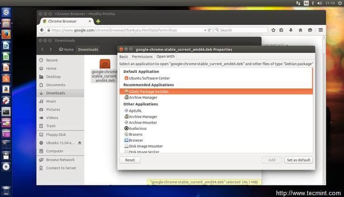Select GDebi Package Installer in the list
Viewport: 344px width, 197px height.
[149, 92]
